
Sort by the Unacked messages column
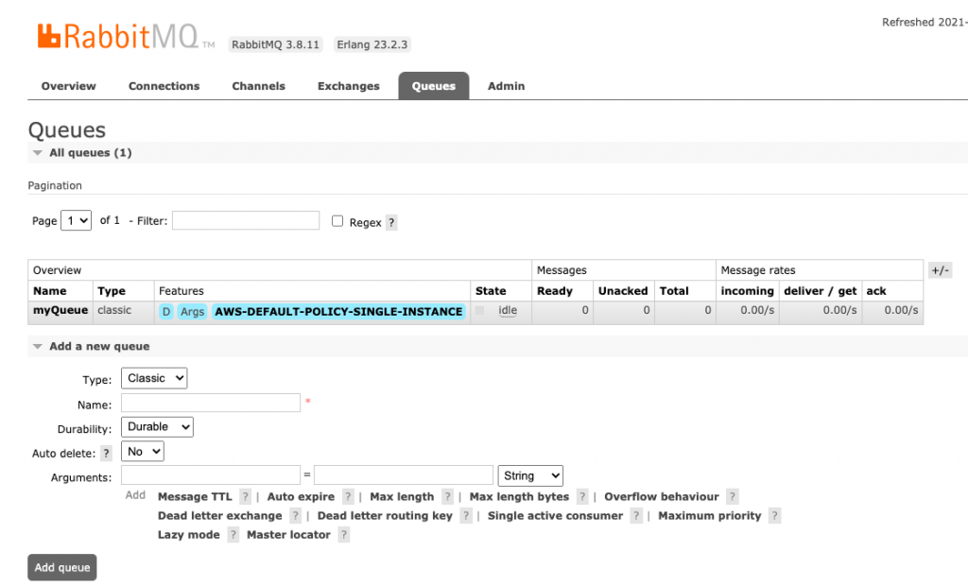coord(623,291)
